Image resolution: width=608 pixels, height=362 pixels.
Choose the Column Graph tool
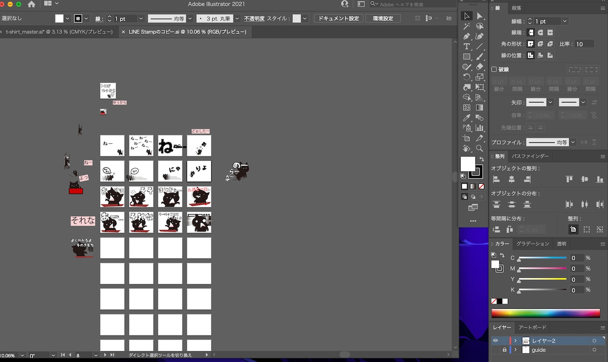point(479,128)
